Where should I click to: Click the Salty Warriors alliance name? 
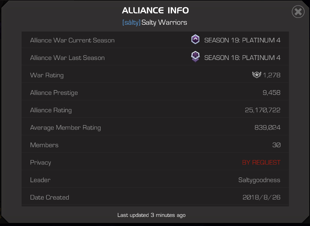(x=164, y=22)
